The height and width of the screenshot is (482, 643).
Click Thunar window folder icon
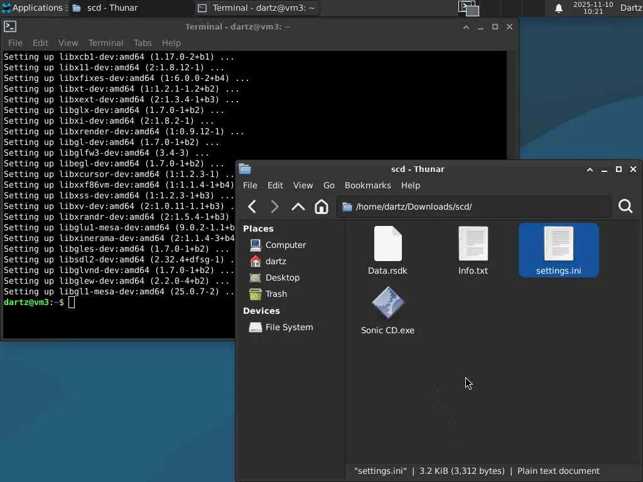click(245, 169)
